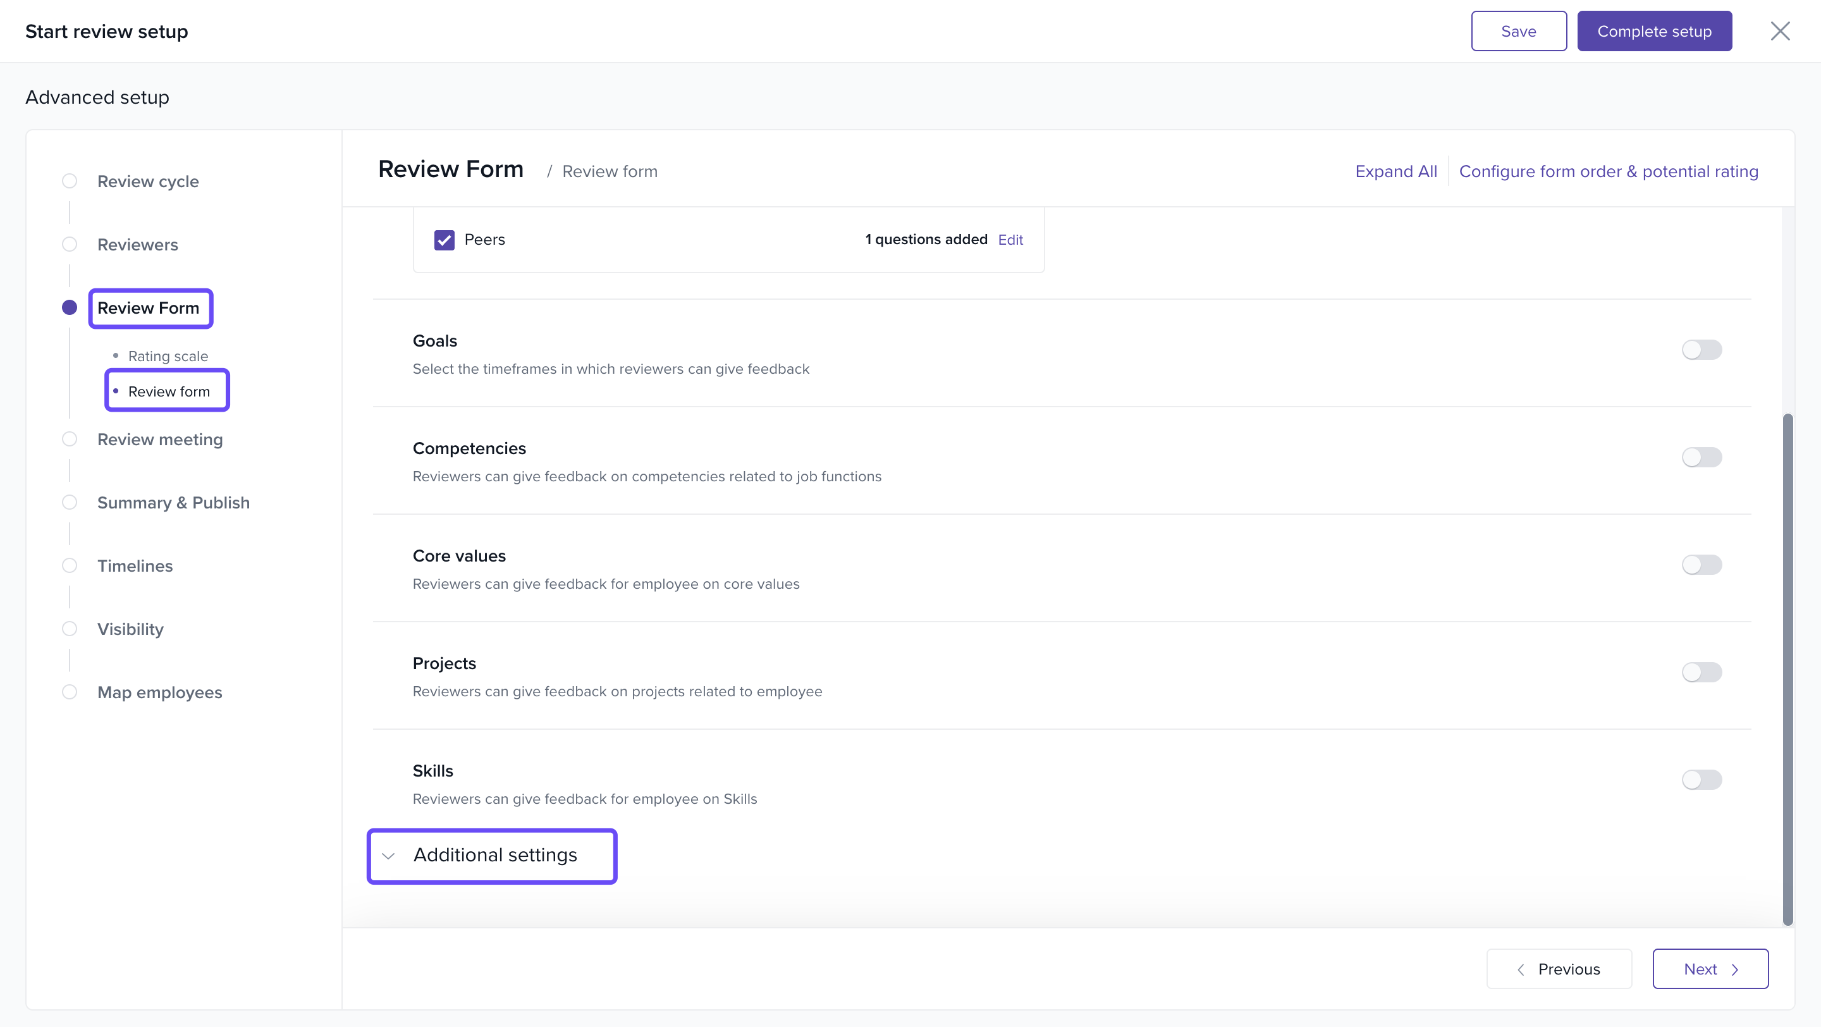Image resolution: width=1821 pixels, height=1027 pixels.
Task: Click the Review cycle step circle
Action: pyautogui.click(x=70, y=181)
